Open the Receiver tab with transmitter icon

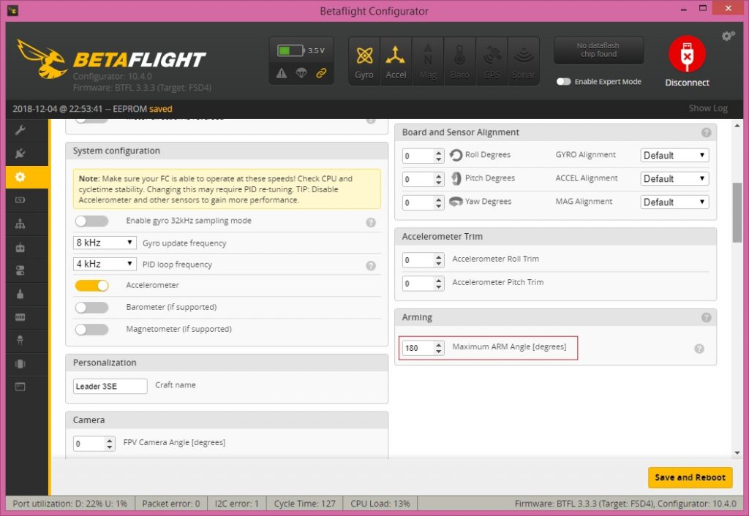coord(20,247)
